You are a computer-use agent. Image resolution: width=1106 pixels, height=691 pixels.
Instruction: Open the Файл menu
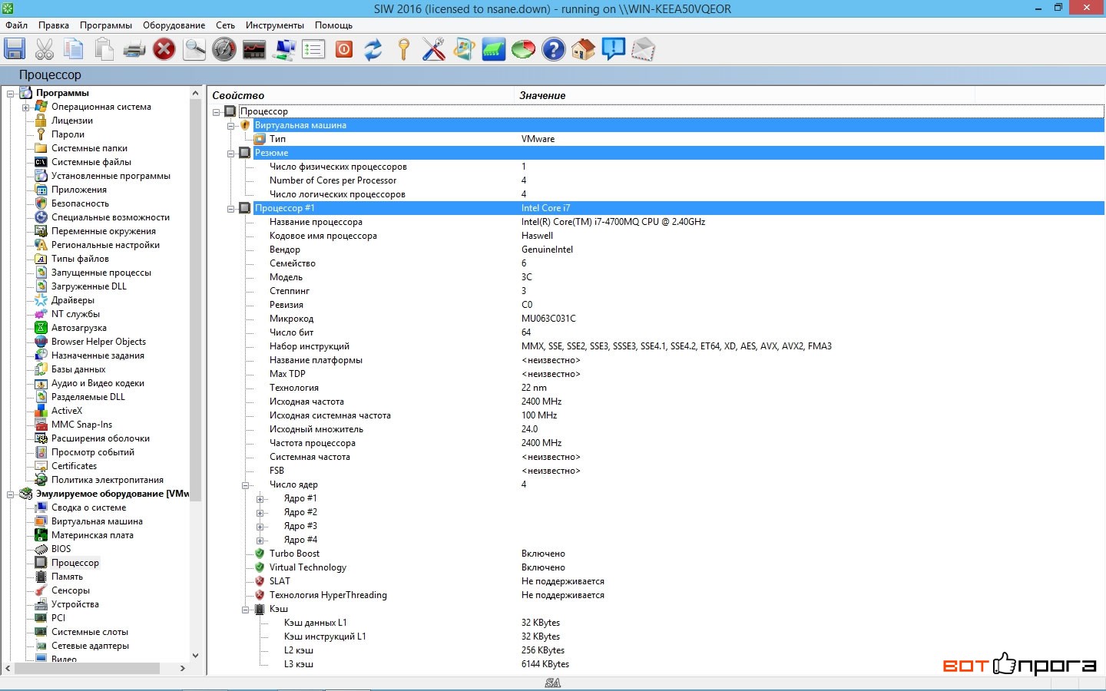point(16,25)
